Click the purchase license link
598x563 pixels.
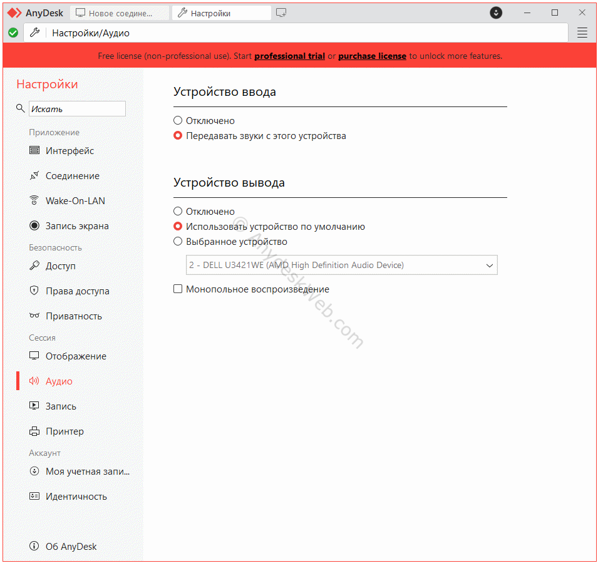pyautogui.click(x=372, y=56)
